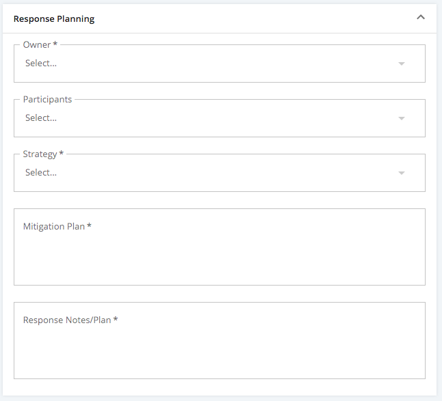Click the Select... placeholder in Owner
The image size is (442, 401).
pyautogui.click(x=41, y=63)
